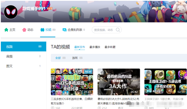The image size is (187, 109).
Task: Click the 昨天 upload time
Action: coord(121,108)
